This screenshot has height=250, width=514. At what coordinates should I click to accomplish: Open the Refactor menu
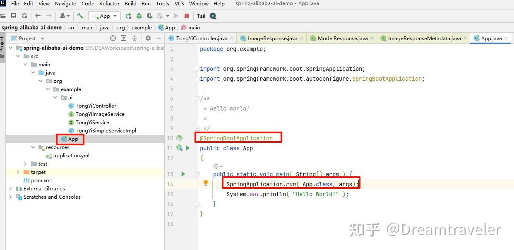(x=110, y=4)
